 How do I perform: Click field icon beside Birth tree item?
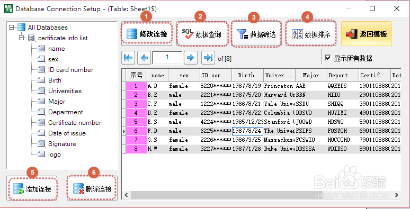(41, 80)
